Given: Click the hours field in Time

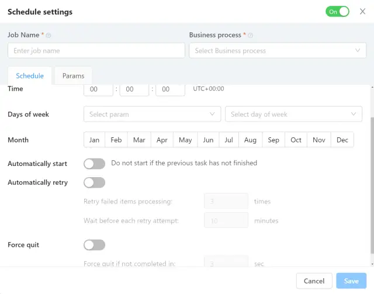Looking at the screenshot, I should coord(99,89).
